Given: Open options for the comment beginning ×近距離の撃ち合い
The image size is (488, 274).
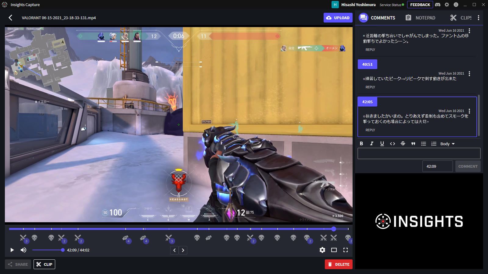Looking at the screenshot, I should coord(469,31).
